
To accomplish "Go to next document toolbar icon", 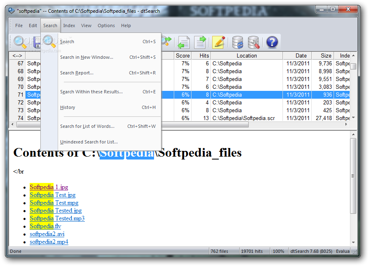I will 200,42.
